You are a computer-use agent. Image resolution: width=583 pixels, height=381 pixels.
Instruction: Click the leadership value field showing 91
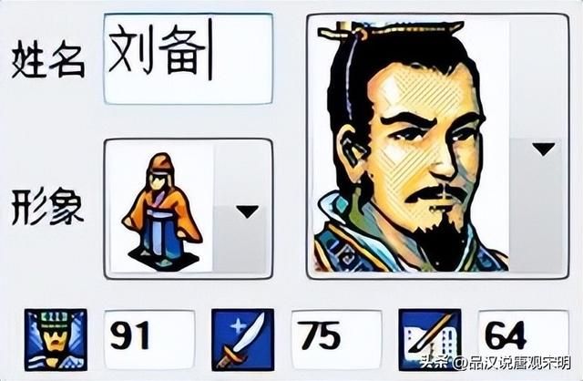point(149,340)
